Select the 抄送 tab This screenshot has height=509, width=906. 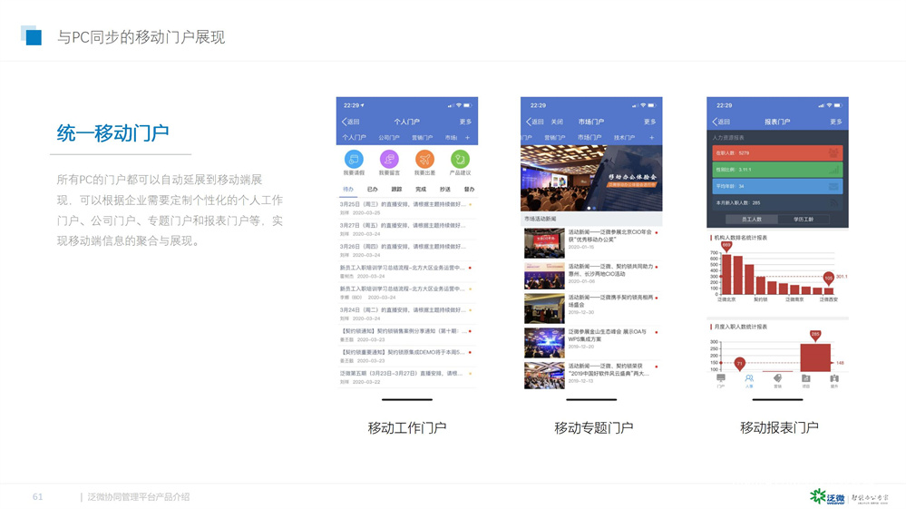point(445,190)
